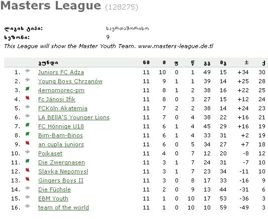
Task: Click red down arrow beside Gingers Boys II
Action: coord(27,179)
